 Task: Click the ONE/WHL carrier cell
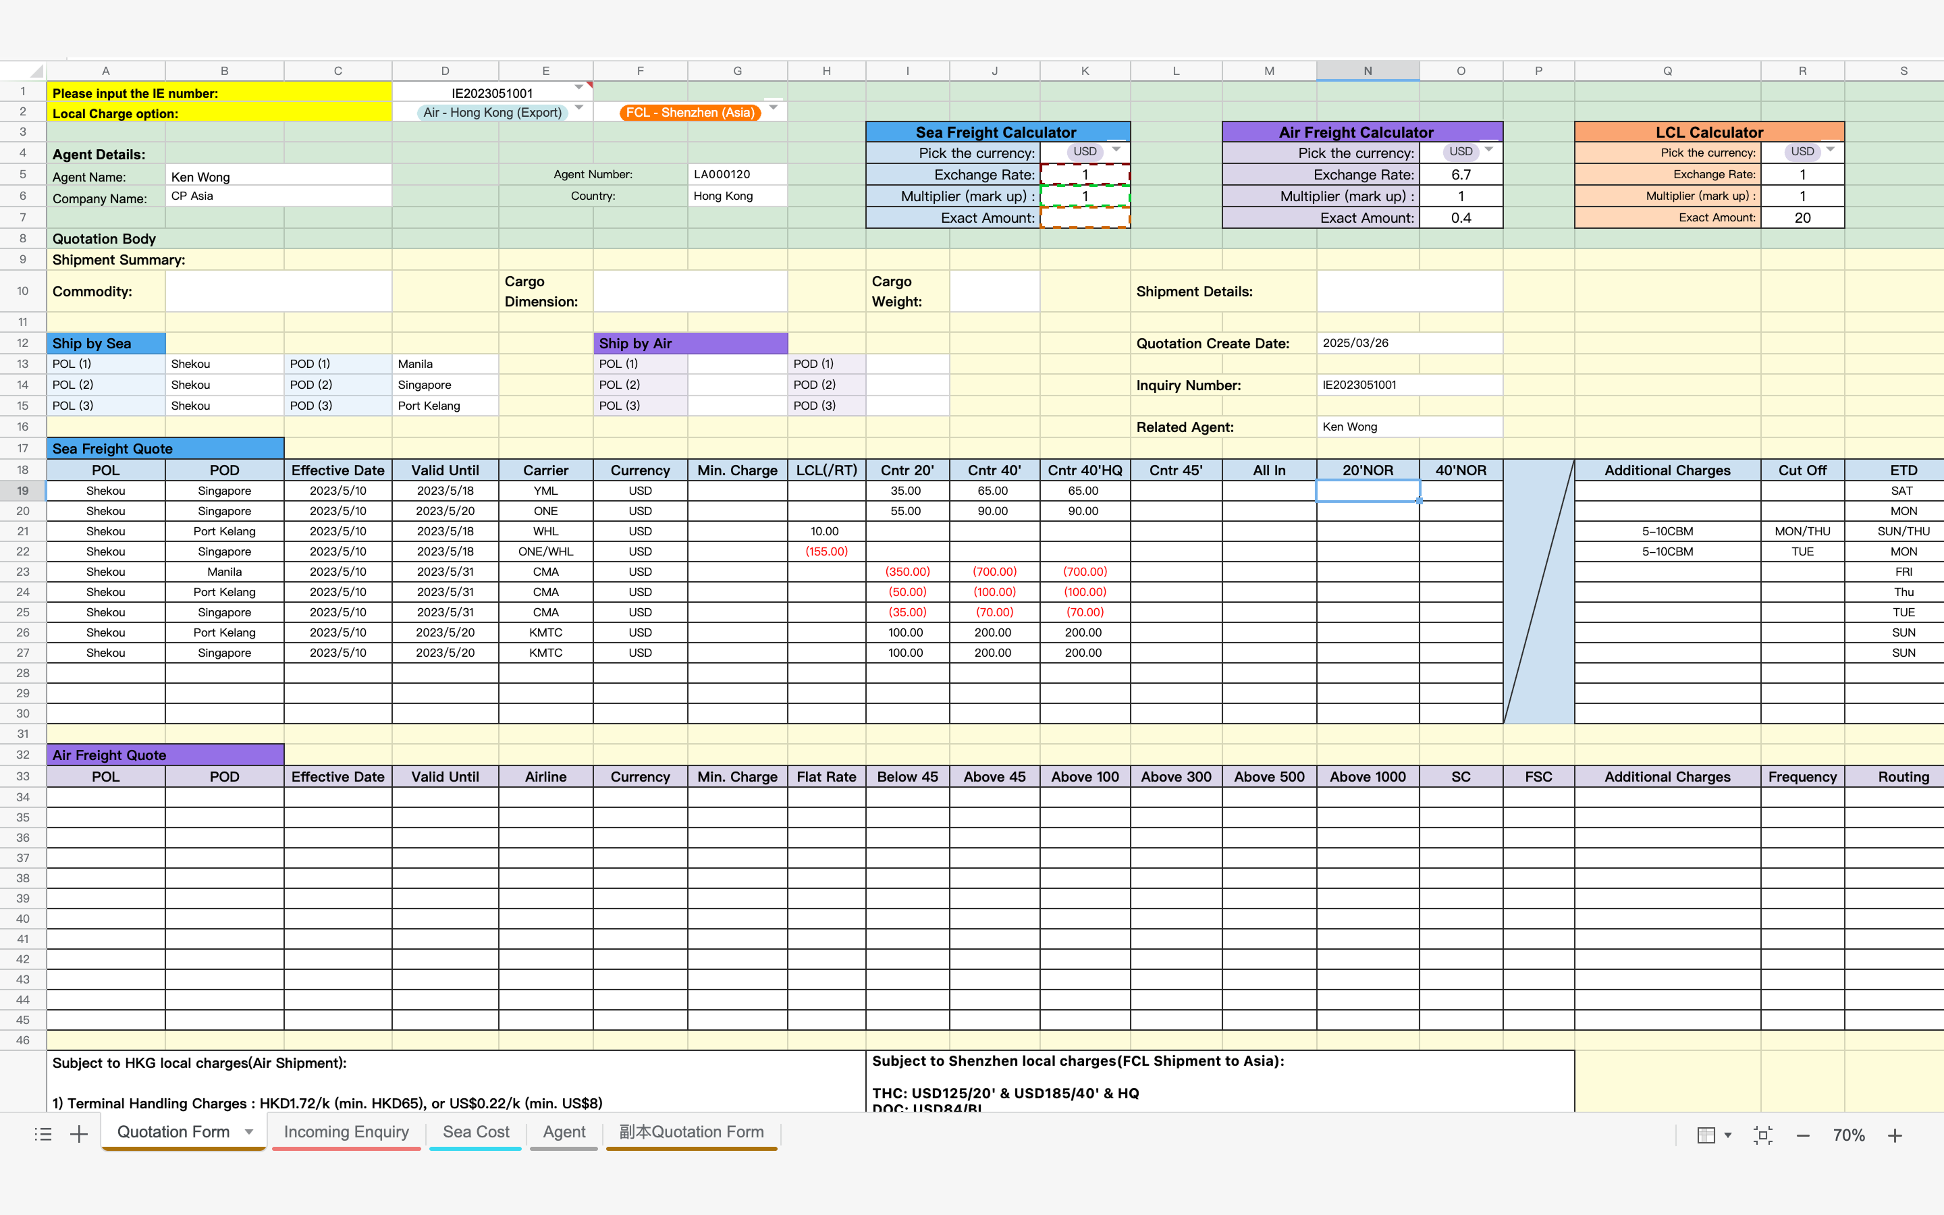[x=545, y=552]
